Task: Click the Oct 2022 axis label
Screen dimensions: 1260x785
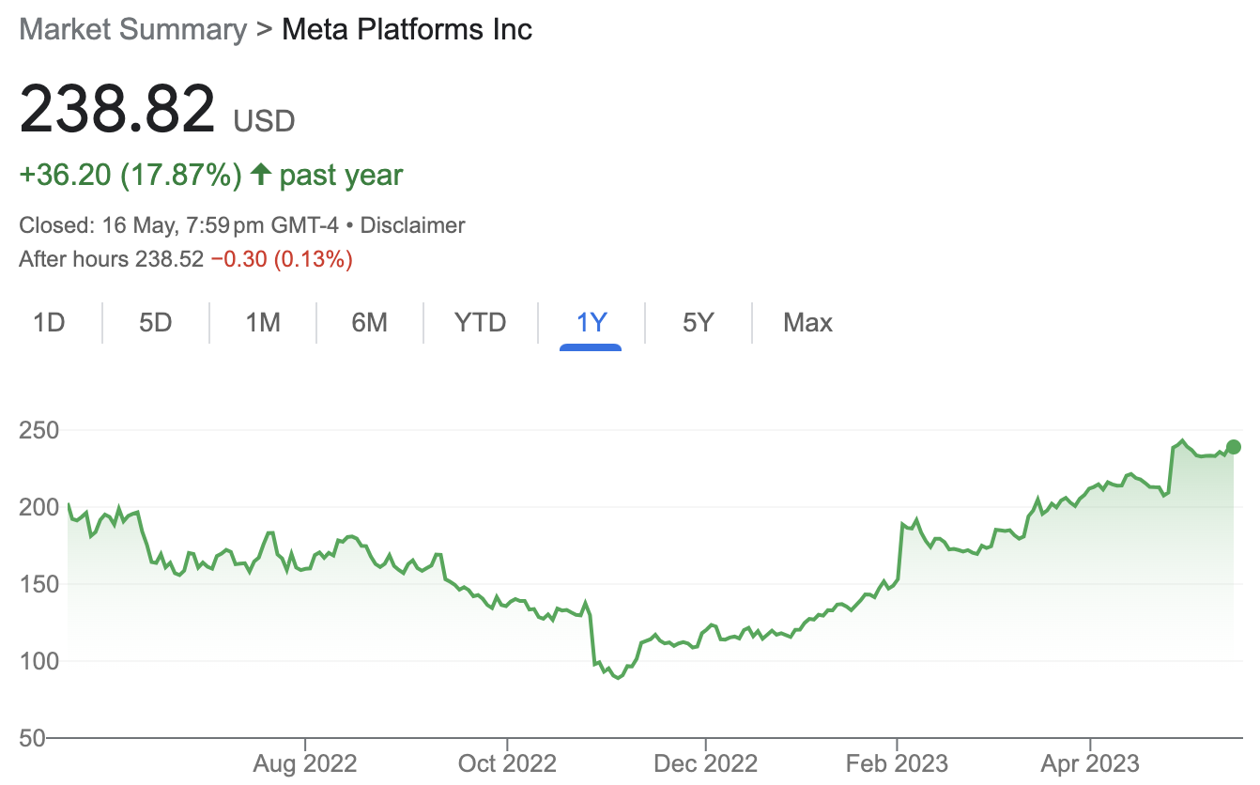Action: click(507, 763)
